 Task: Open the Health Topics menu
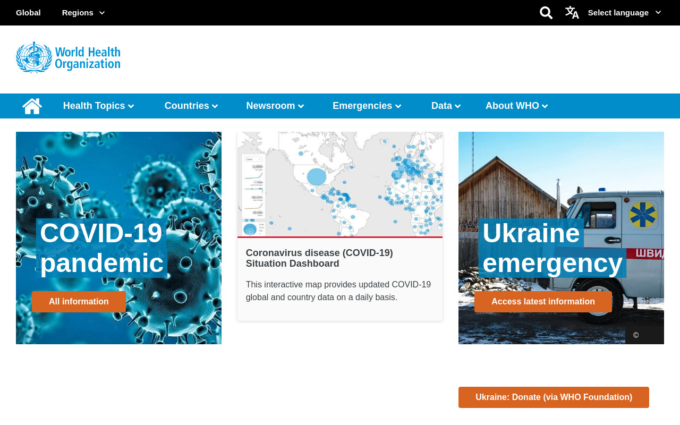coord(98,106)
